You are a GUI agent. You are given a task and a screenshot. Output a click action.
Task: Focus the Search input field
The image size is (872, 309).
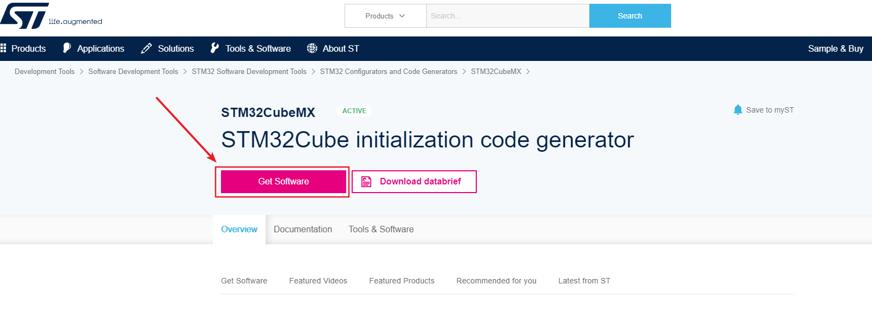point(507,16)
